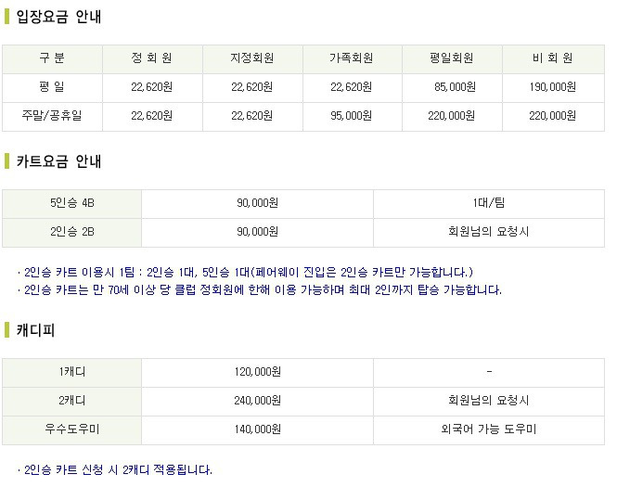
Task: Click the 1대/팀 cell
Action: pyautogui.click(x=489, y=203)
